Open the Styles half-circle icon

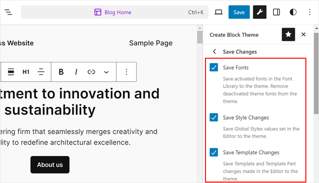coord(293,12)
